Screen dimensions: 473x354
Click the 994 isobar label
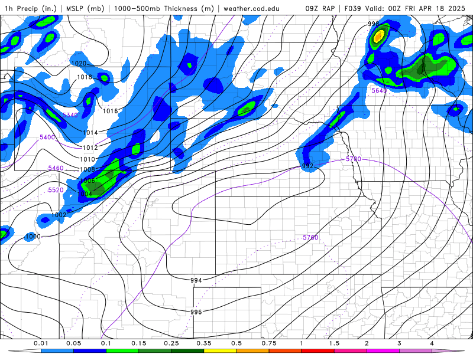[196, 280]
